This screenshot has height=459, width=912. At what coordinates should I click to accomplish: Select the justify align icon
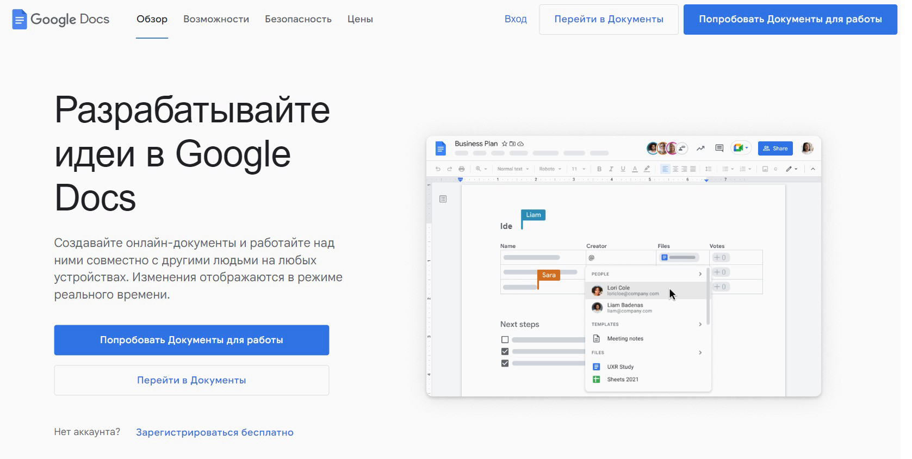point(693,169)
